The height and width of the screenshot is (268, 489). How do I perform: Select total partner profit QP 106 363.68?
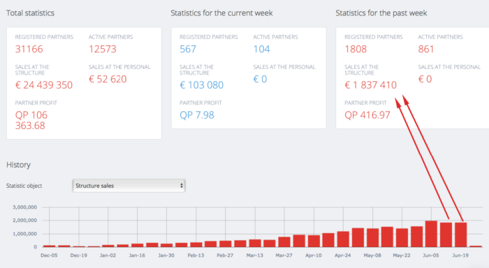click(31, 120)
